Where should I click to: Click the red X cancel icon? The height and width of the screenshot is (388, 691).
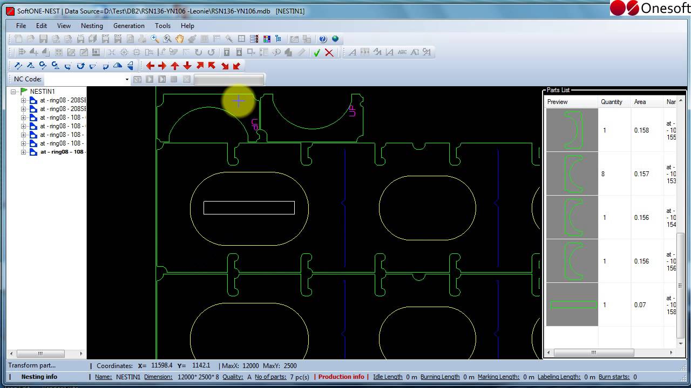click(x=329, y=52)
